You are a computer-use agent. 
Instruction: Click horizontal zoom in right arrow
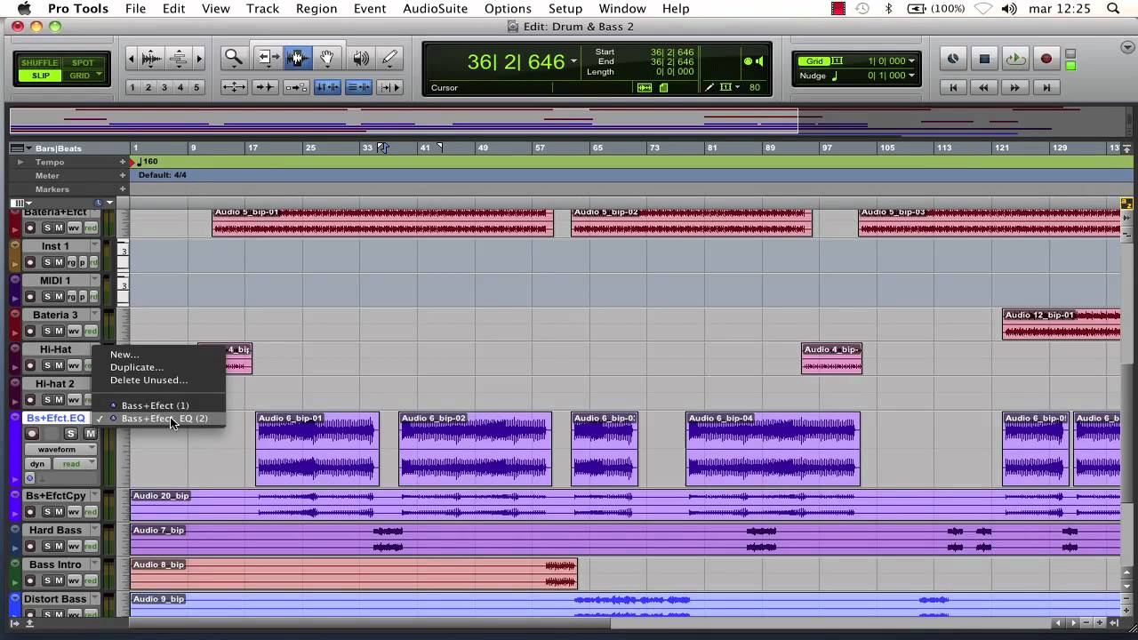coord(198,59)
